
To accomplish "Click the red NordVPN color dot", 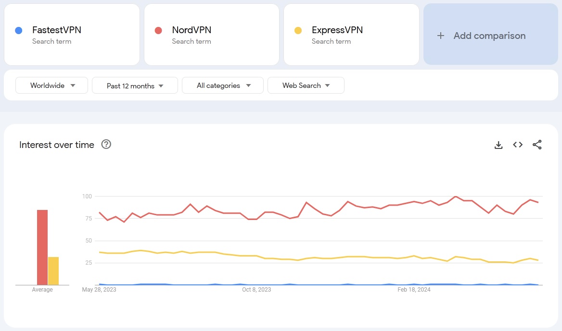I will tap(158, 30).
